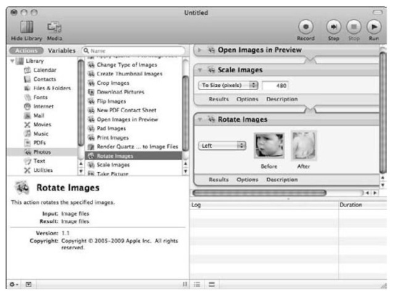The image size is (395, 294).
Task: Choose the Fonts category
Action: click(x=36, y=97)
